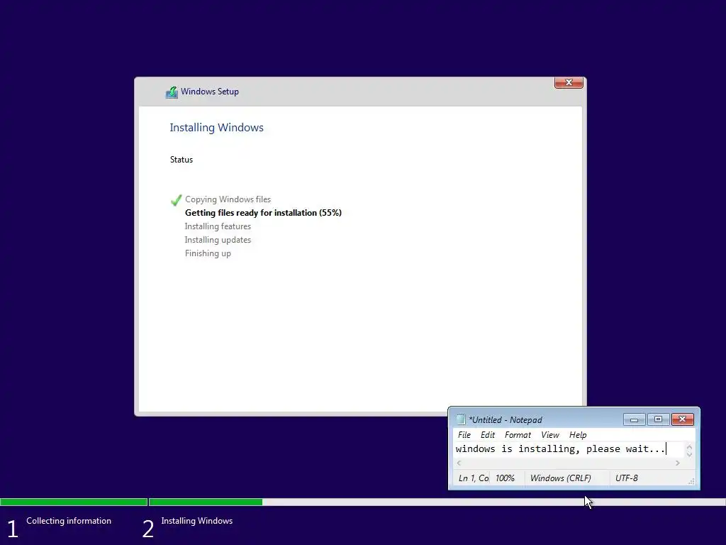Viewport: 726px width, 545px height.
Task: Open the File menu in Notepad
Action: tap(464, 435)
